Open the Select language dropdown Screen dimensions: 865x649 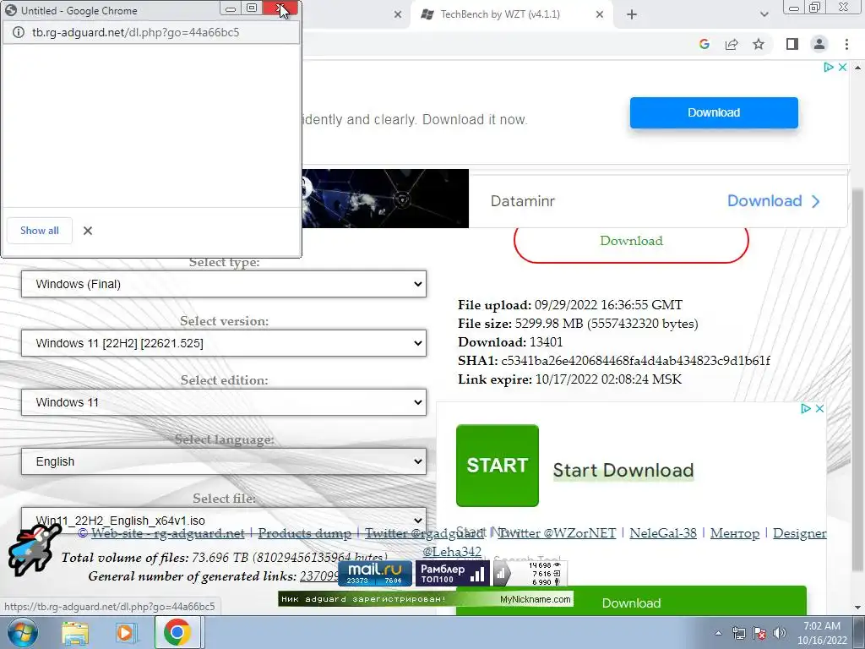click(223, 461)
